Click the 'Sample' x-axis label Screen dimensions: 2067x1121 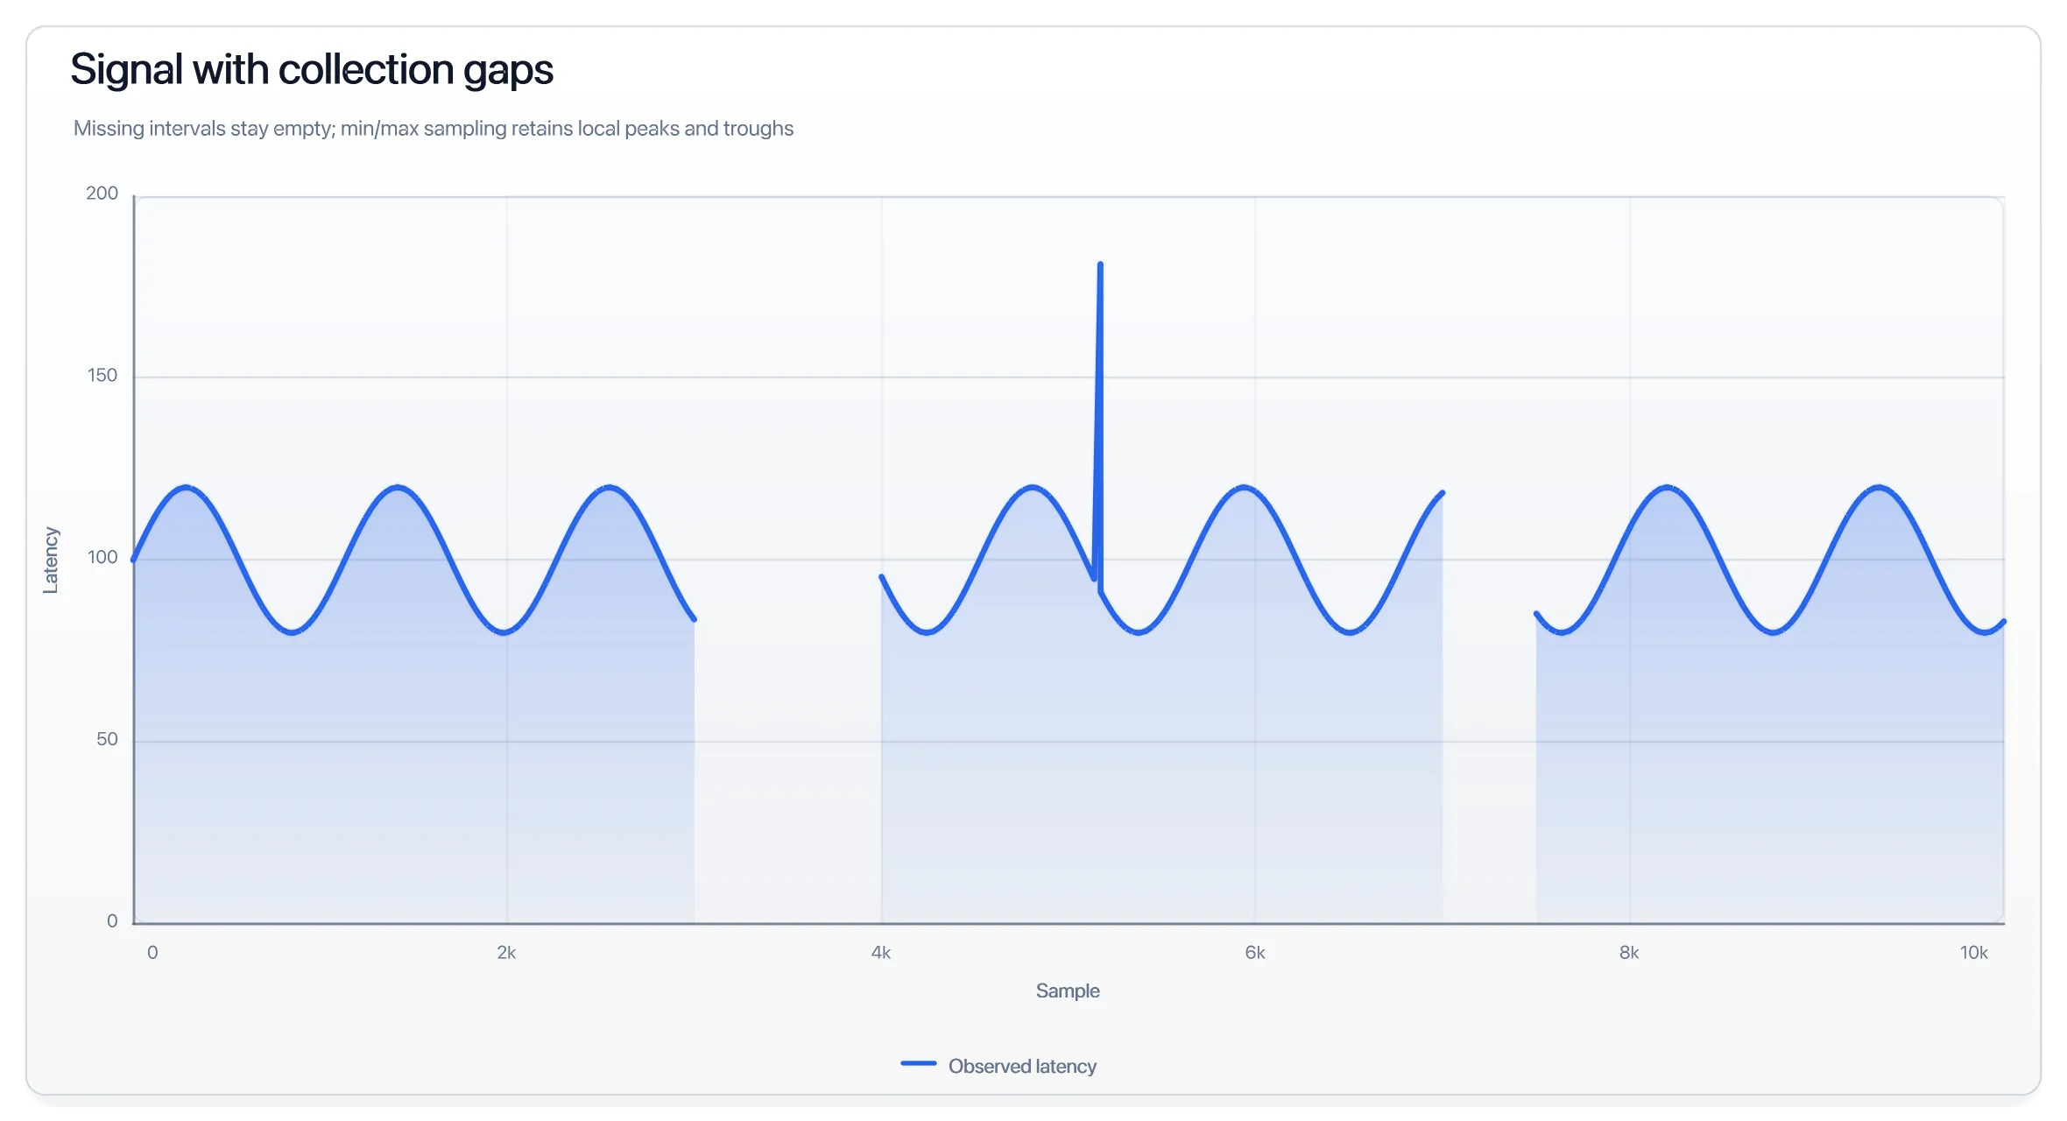tap(1068, 991)
